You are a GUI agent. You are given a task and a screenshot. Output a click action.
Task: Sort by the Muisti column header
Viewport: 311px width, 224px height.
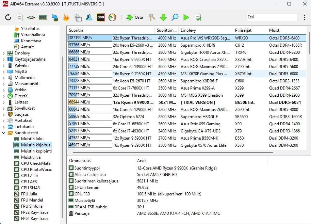287,30
